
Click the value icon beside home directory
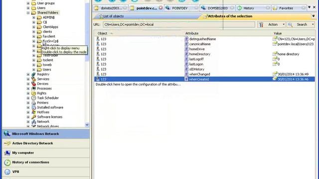275,54
